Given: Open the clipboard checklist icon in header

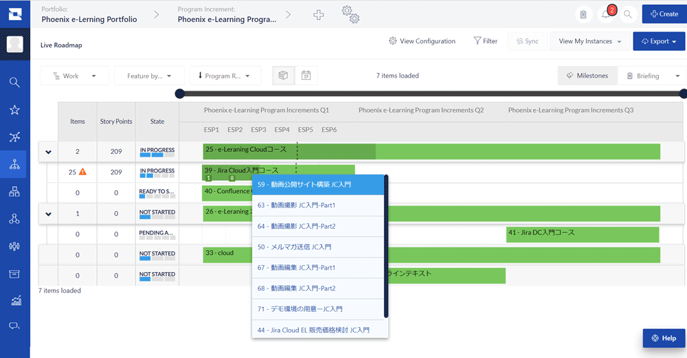Looking at the screenshot, I should tap(583, 14).
